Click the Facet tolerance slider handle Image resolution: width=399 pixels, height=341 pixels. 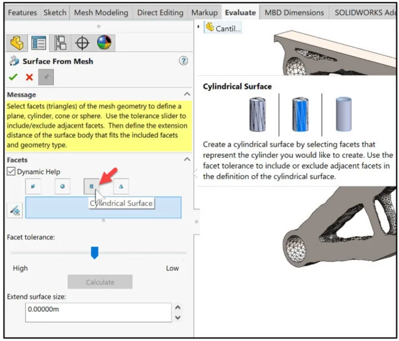[94, 253]
